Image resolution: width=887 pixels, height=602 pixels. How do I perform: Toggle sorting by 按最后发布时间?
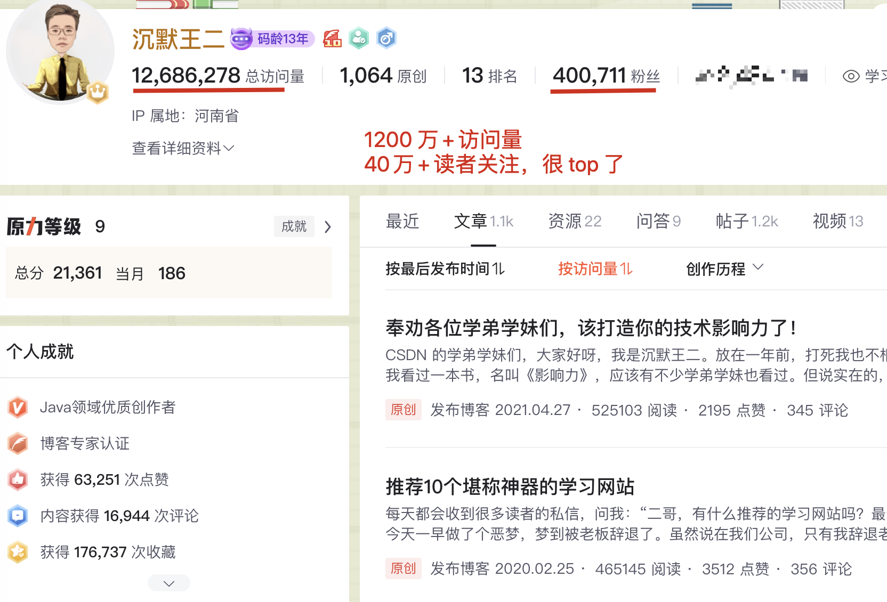click(446, 269)
